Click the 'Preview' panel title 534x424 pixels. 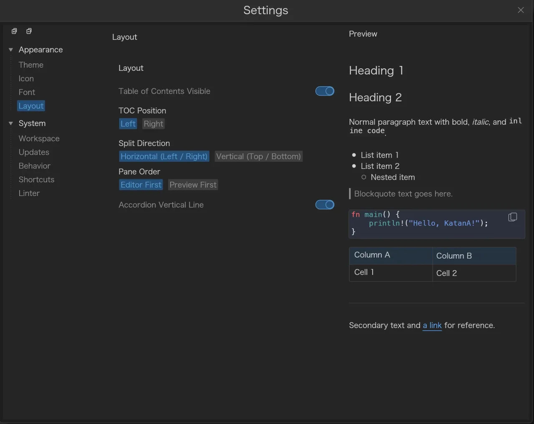pyautogui.click(x=363, y=34)
